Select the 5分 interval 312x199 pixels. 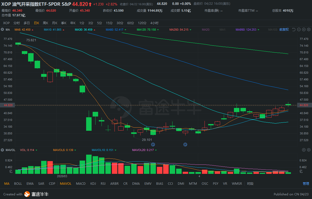point(99,23)
